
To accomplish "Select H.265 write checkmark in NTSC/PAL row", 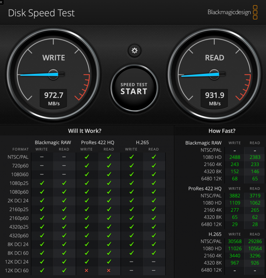I will point(131,157).
